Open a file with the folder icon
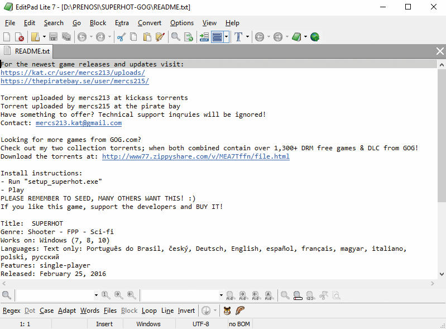Screen dimensions: 446x329 point(35,37)
